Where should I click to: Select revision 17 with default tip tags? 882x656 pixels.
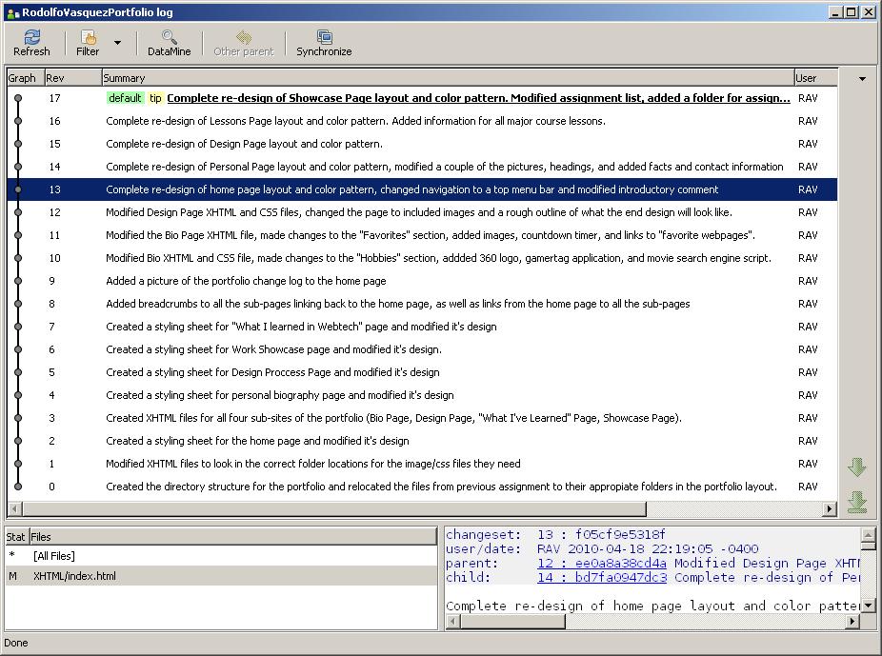pyautogui.click(x=422, y=98)
